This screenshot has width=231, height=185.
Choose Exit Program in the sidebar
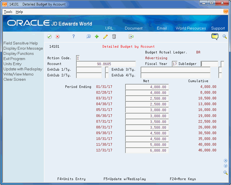tap(14, 59)
